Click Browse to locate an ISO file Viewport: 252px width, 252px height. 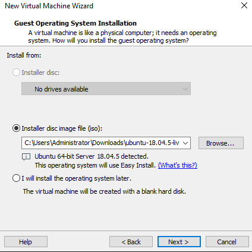(221, 143)
